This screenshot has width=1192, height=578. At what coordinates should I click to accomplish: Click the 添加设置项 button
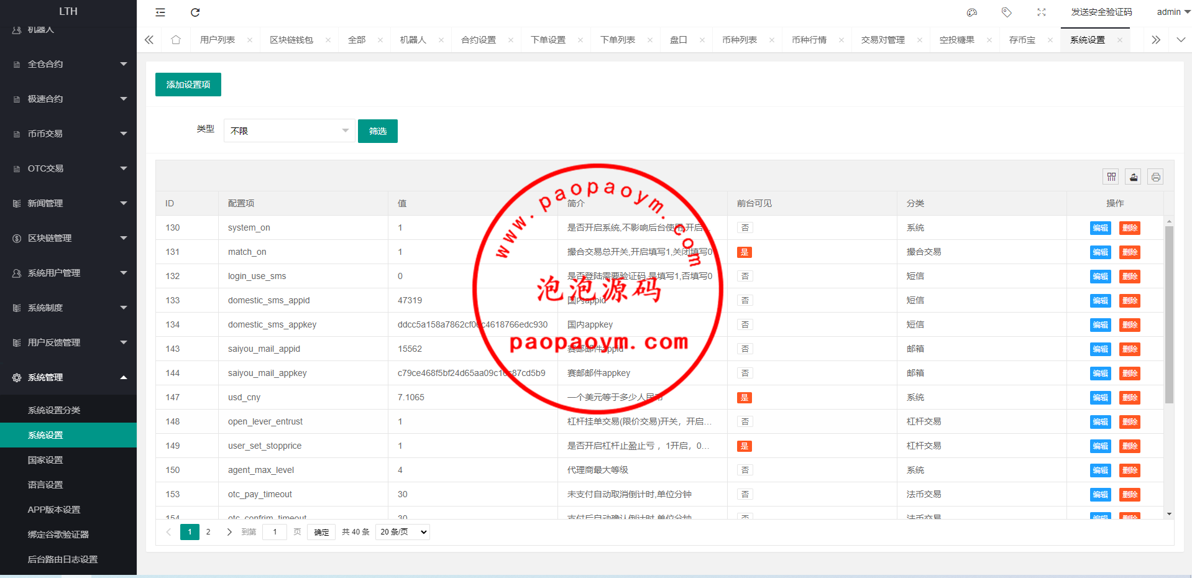coord(188,85)
